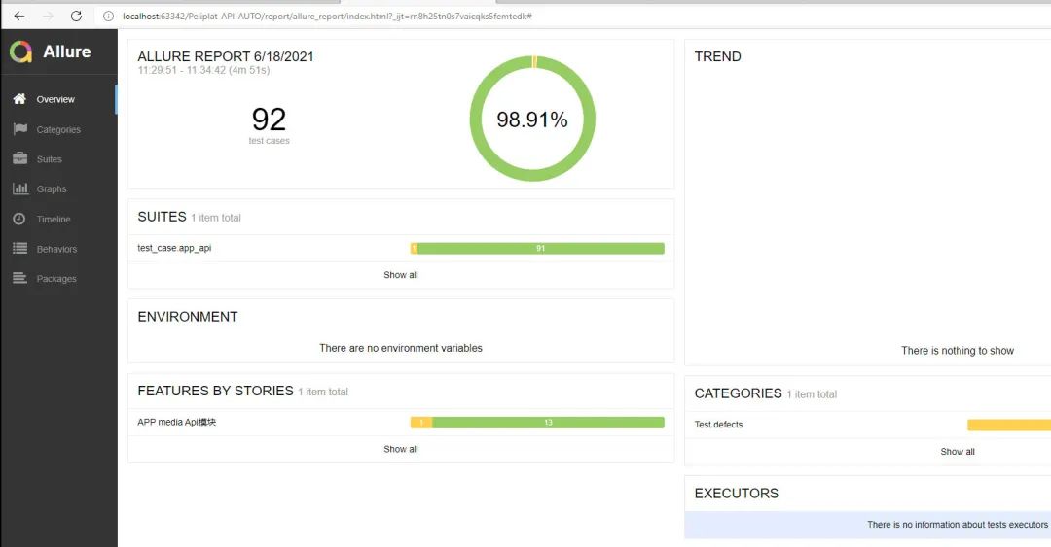Click the yellow Test defects bar
Viewport: 1051px width, 547px height.
[1009, 425]
